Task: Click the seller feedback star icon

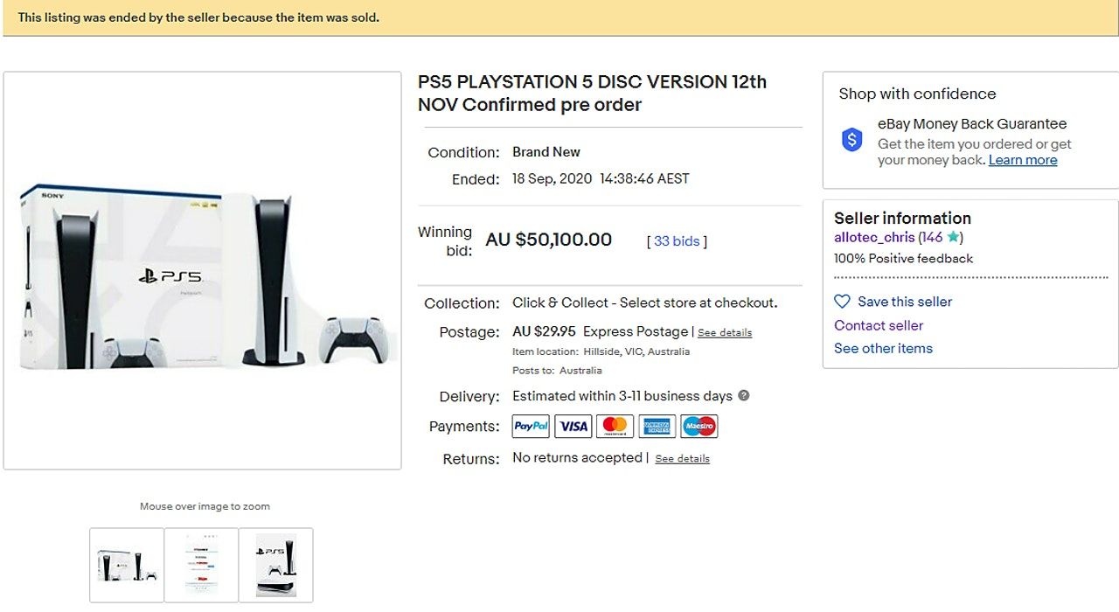Action: point(952,237)
